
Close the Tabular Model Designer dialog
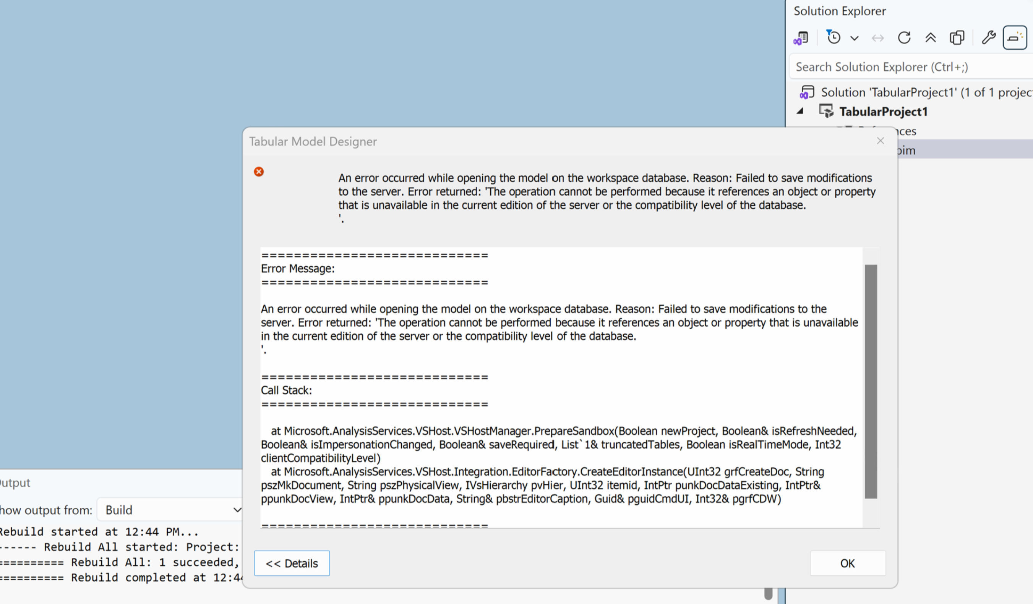point(881,141)
